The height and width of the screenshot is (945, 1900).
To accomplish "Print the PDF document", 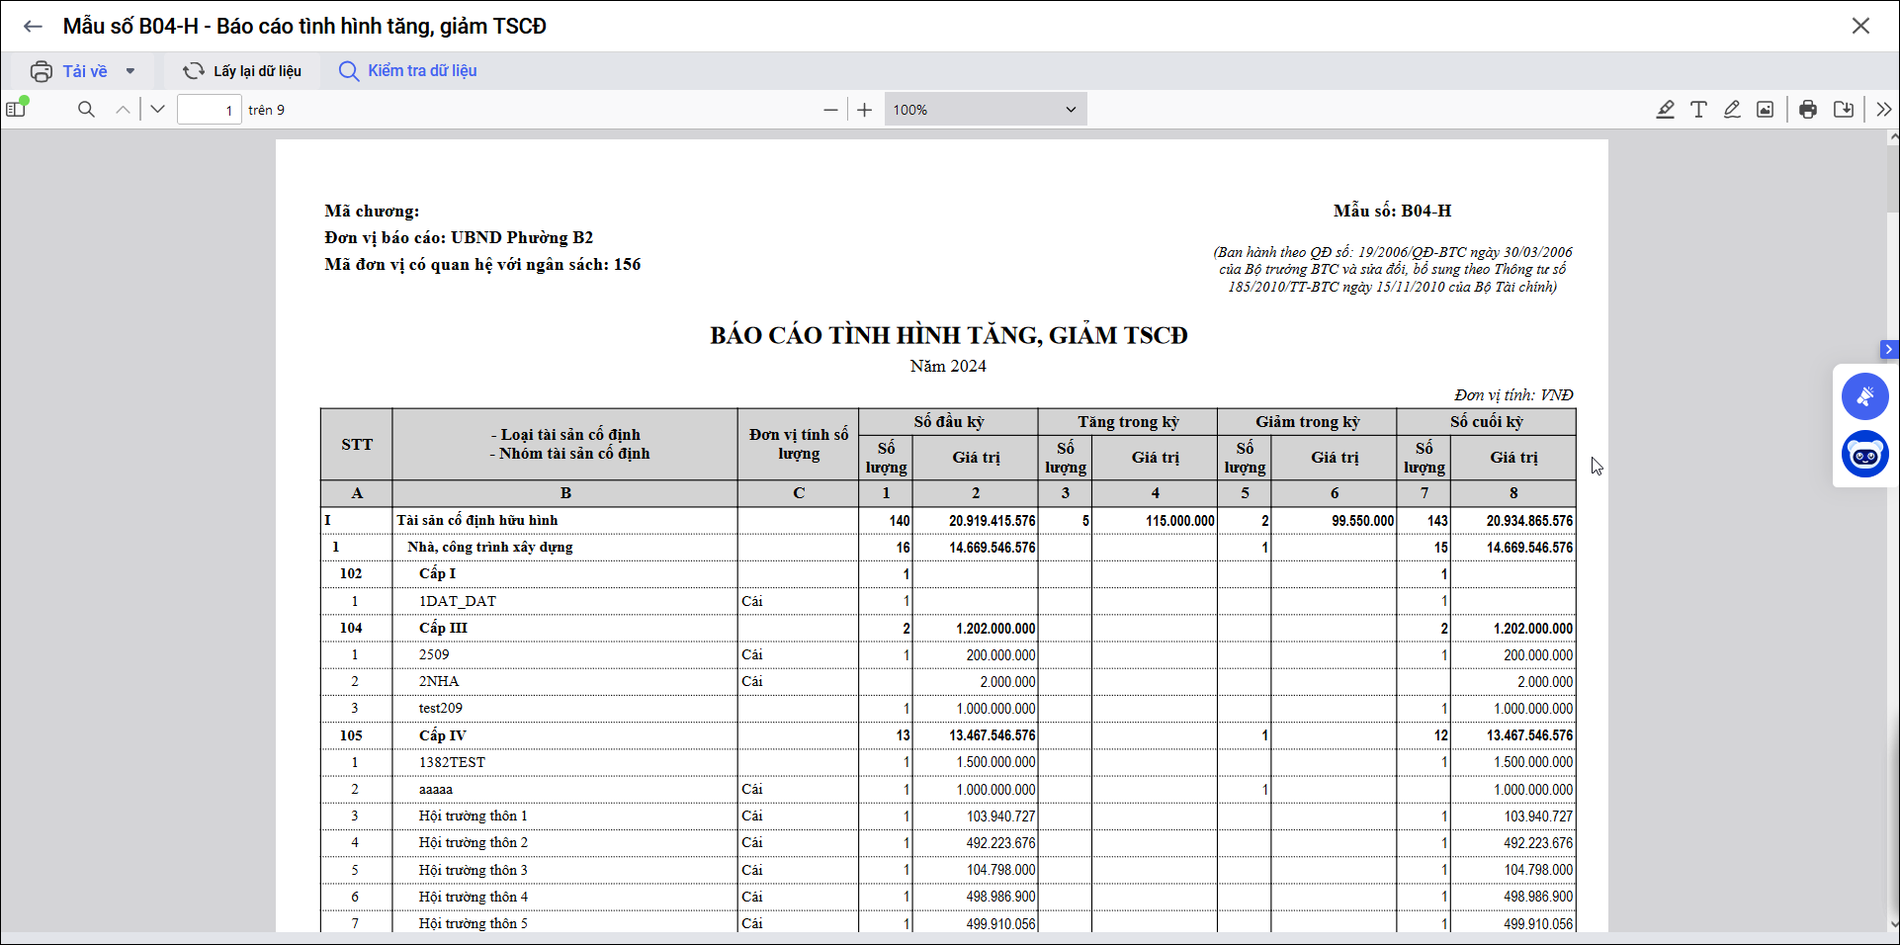I will point(1808,110).
